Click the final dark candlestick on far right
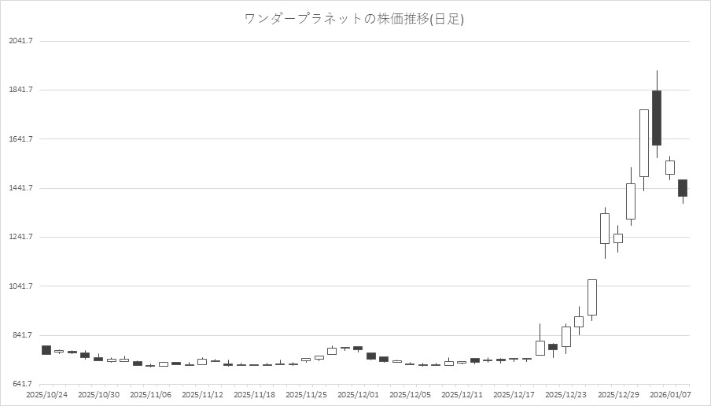This screenshot has width=711, height=406. [x=683, y=187]
